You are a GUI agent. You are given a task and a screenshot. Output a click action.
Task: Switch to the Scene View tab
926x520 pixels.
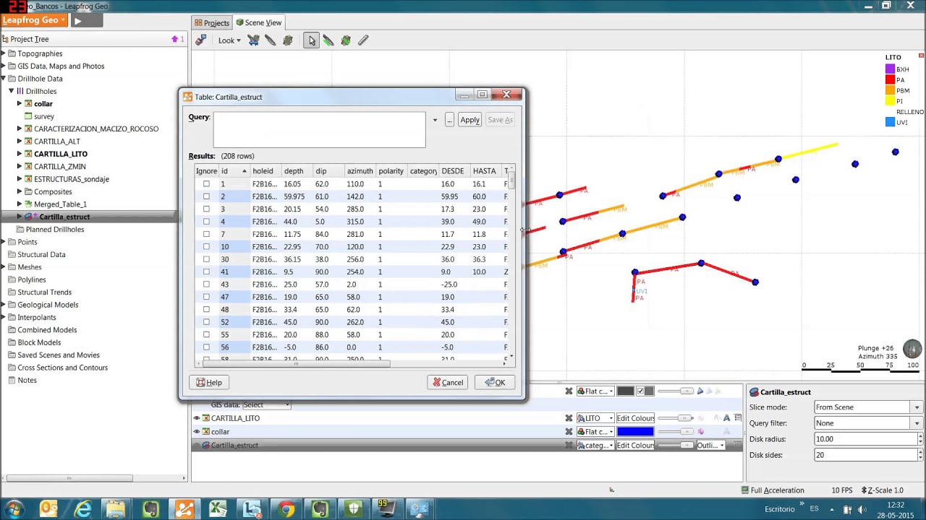point(259,23)
